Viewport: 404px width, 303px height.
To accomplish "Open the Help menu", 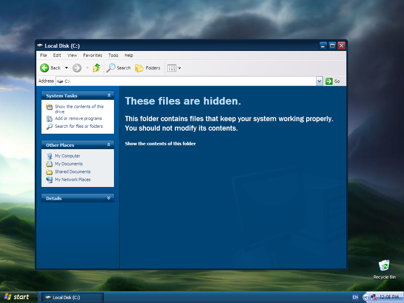I will click(x=129, y=55).
